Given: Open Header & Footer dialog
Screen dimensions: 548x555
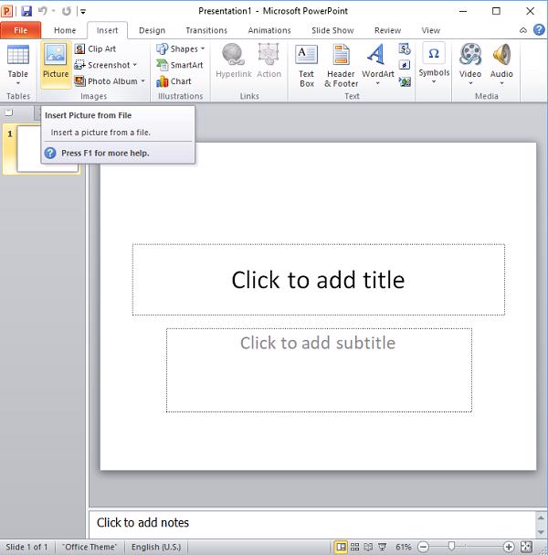Looking at the screenshot, I should coord(341,65).
